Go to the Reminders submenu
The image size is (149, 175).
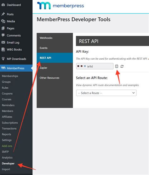pos(8,105)
